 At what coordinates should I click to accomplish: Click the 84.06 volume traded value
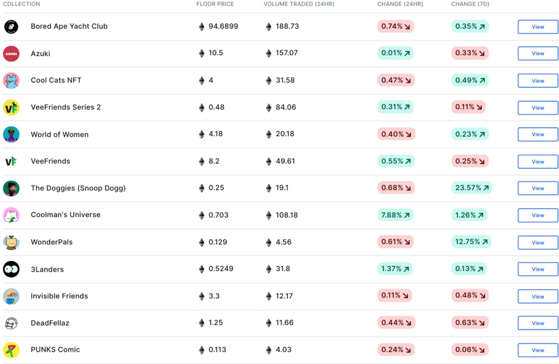point(286,107)
